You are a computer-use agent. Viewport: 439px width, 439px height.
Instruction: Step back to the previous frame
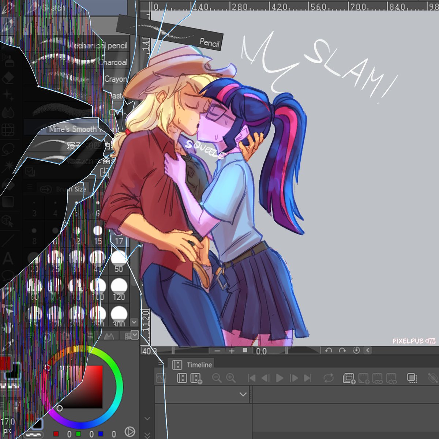click(266, 378)
